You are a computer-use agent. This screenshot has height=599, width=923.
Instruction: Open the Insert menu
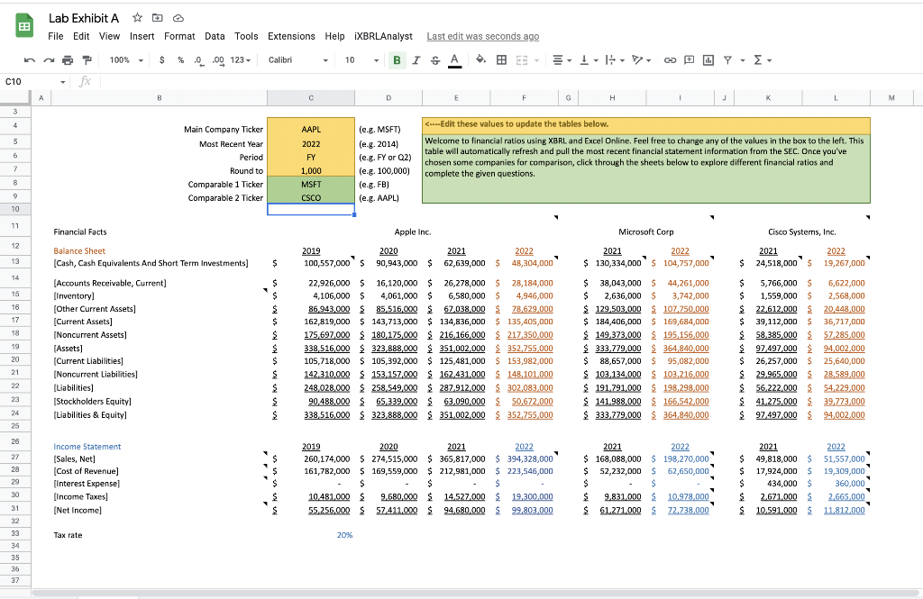(x=142, y=36)
